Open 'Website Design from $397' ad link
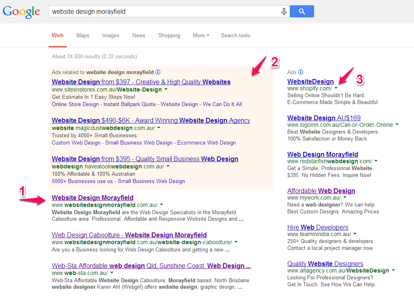The image size is (414, 296). (141, 82)
